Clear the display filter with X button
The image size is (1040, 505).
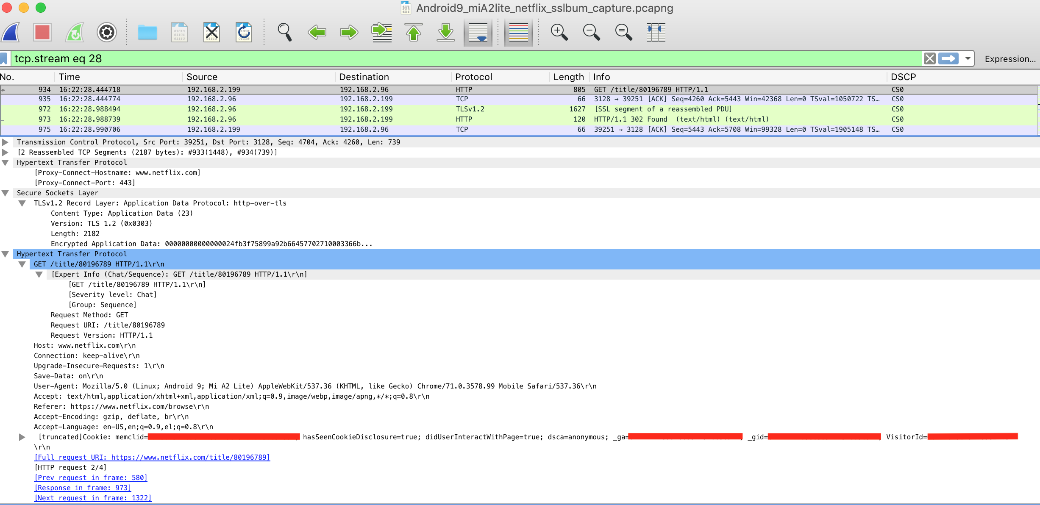pyautogui.click(x=929, y=58)
